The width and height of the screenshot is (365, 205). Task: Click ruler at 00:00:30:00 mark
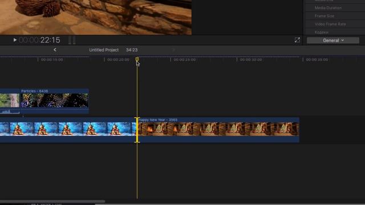pyautogui.click(x=251, y=60)
